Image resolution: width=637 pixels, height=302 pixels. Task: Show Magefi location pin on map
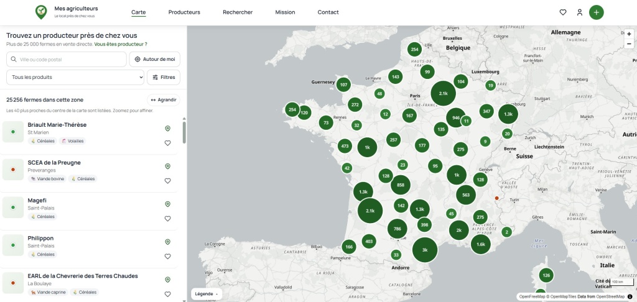coord(167,204)
